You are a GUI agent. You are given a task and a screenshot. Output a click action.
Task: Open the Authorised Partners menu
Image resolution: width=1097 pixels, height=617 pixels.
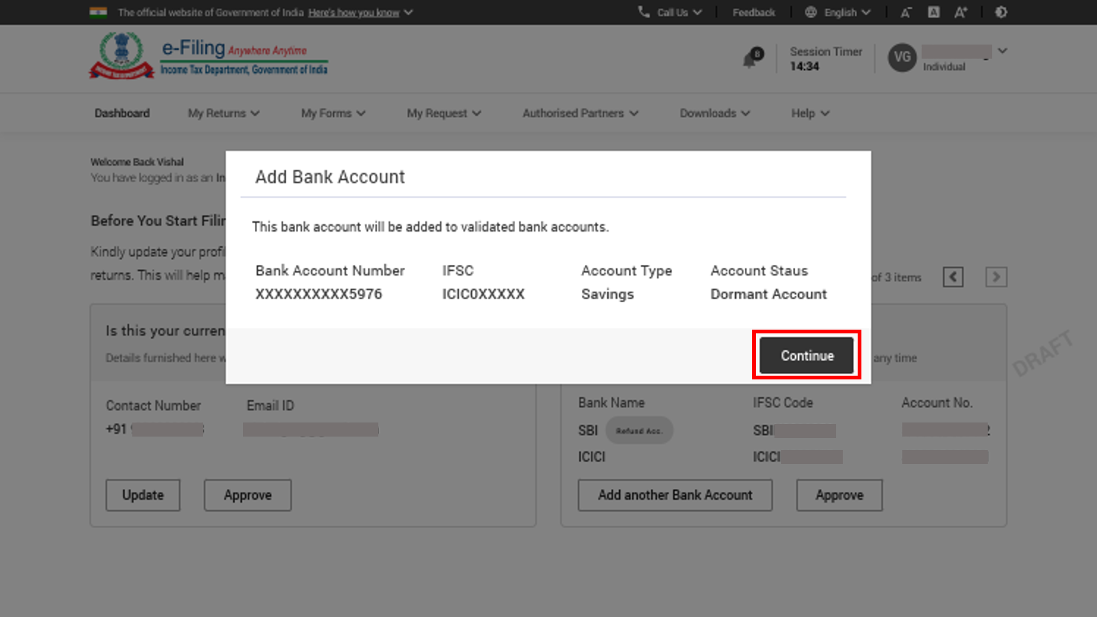(x=580, y=114)
